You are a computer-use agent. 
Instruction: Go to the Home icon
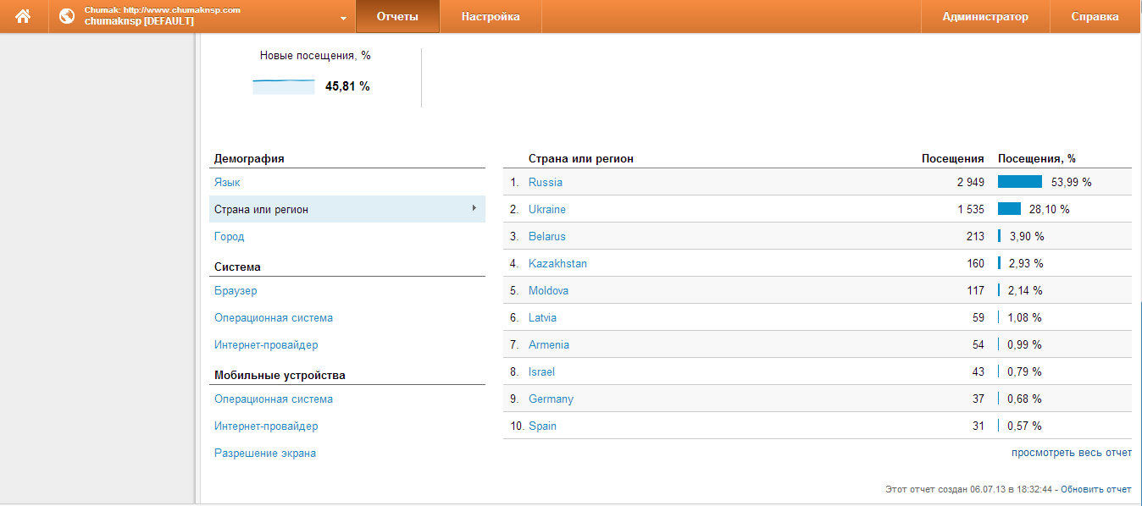[23, 16]
